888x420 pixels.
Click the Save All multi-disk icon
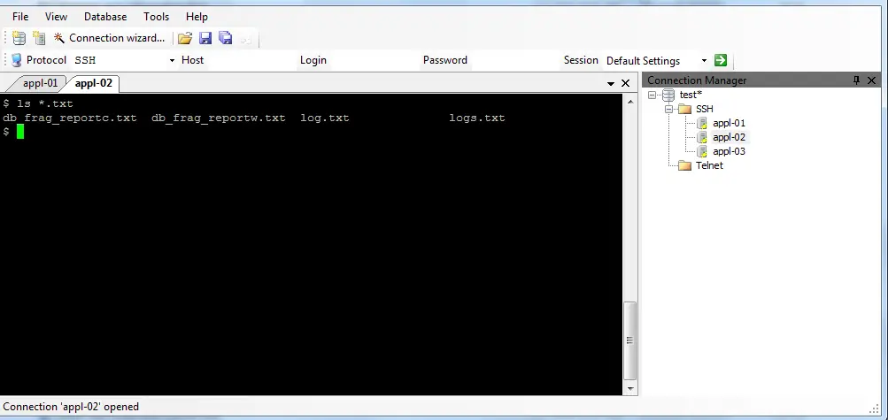pos(226,38)
